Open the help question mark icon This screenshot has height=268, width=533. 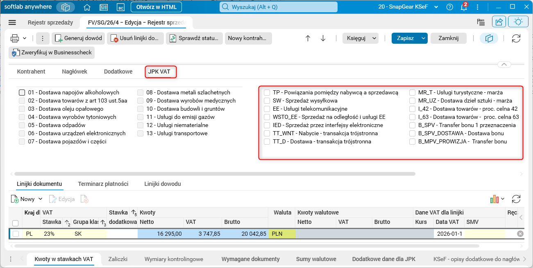point(450,7)
